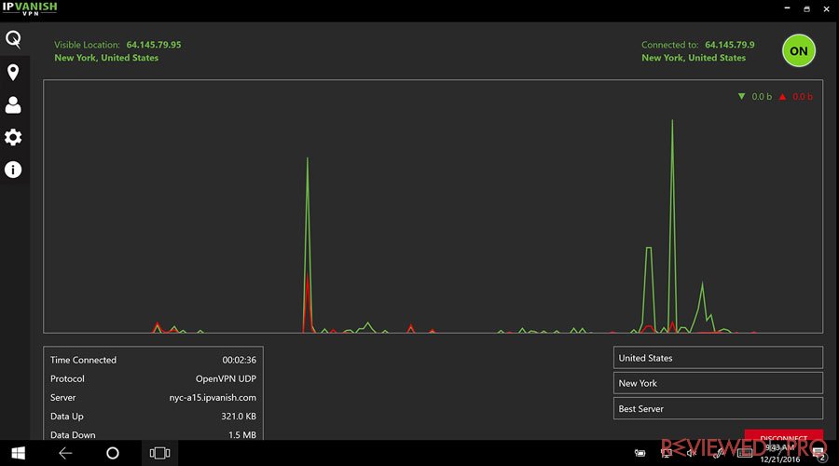Close the IPVanish window
This screenshot has height=466, width=839.
pyautogui.click(x=826, y=8)
